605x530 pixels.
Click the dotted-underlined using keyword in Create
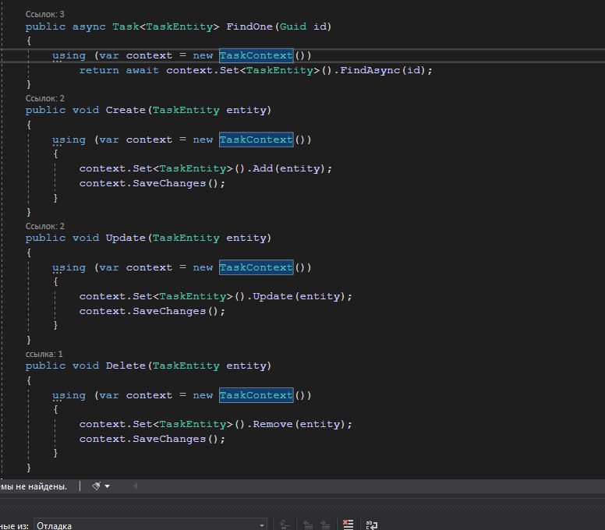point(69,140)
